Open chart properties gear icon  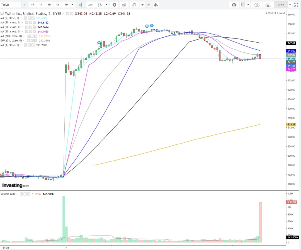115,5
